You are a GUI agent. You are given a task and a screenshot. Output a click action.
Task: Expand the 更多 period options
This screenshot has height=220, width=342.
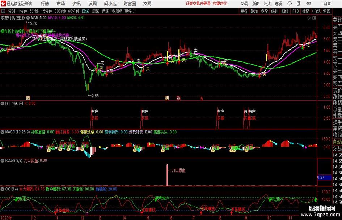pos(130,11)
